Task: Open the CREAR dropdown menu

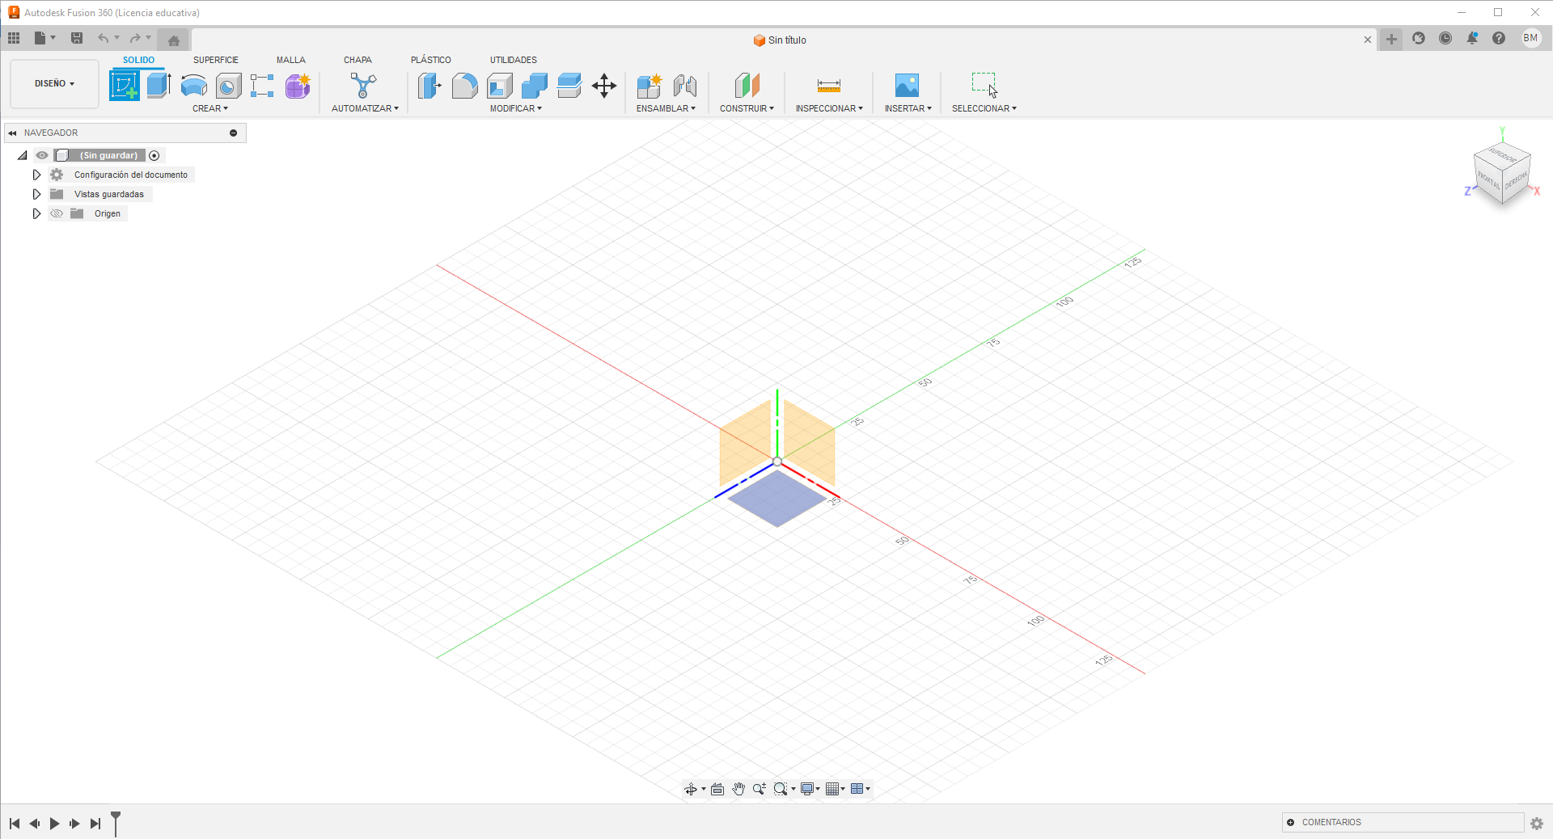Action: [210, 108]
